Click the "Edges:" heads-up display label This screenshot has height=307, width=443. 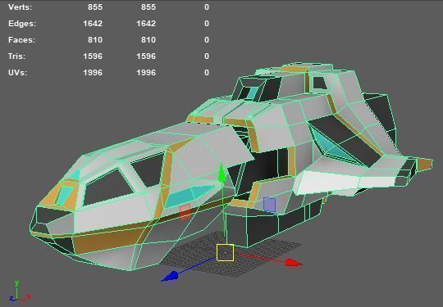point(22,24)
